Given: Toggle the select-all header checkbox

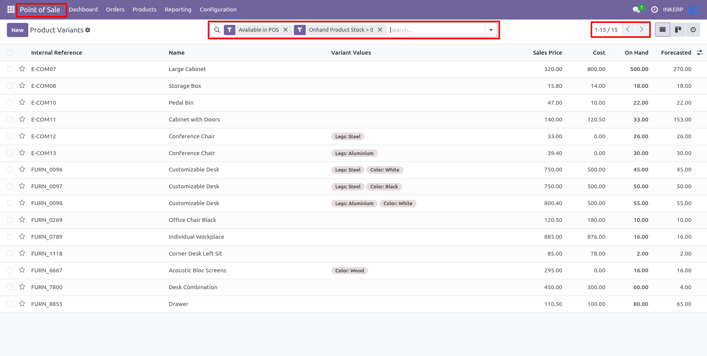Looking at the screenshot, I should (10, 53).
